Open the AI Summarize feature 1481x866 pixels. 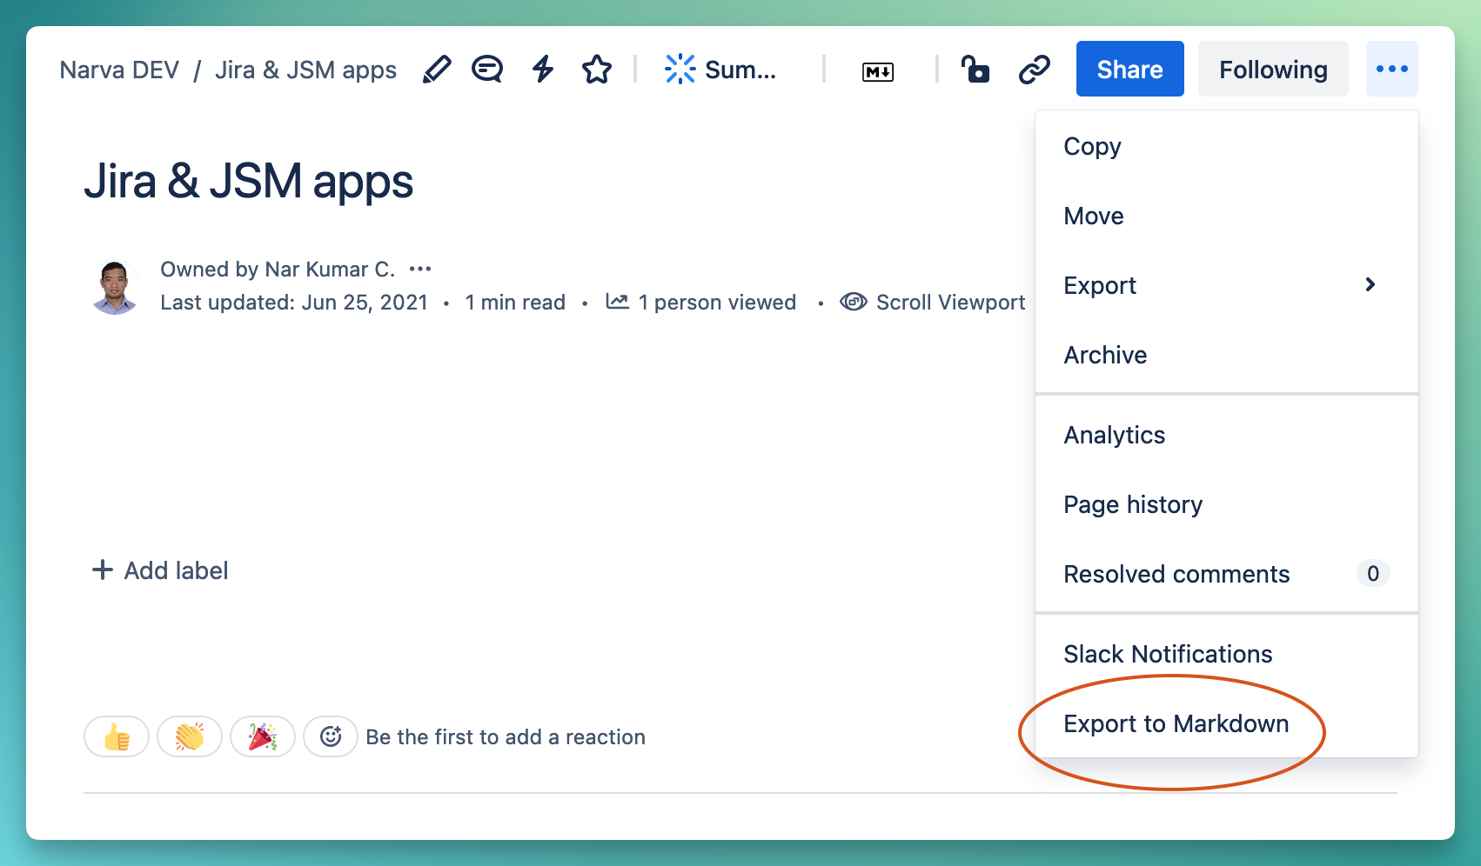tap(721, 69)
